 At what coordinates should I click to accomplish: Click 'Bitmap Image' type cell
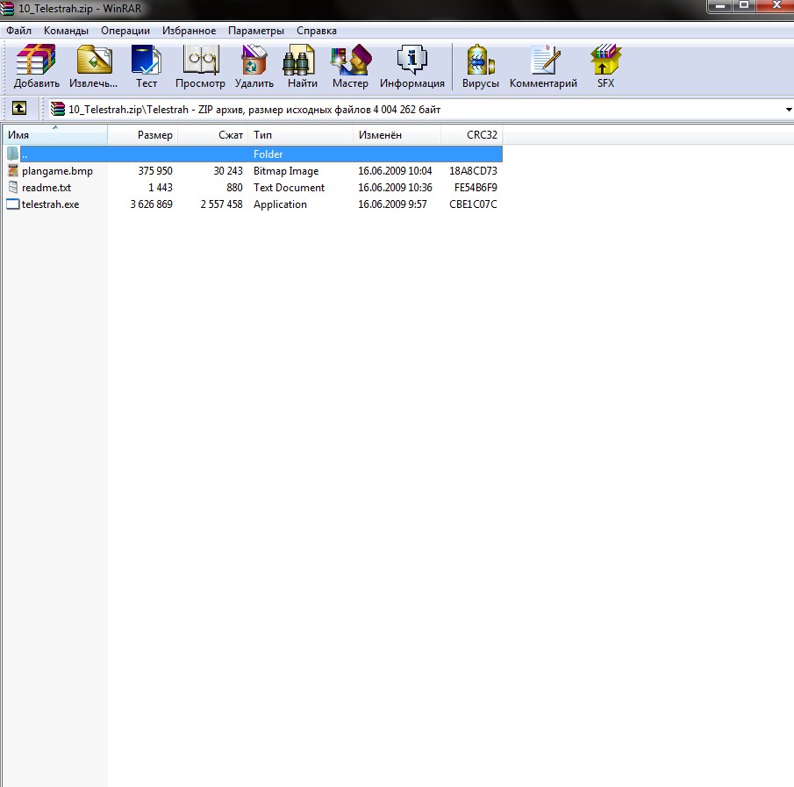point(286,171)
